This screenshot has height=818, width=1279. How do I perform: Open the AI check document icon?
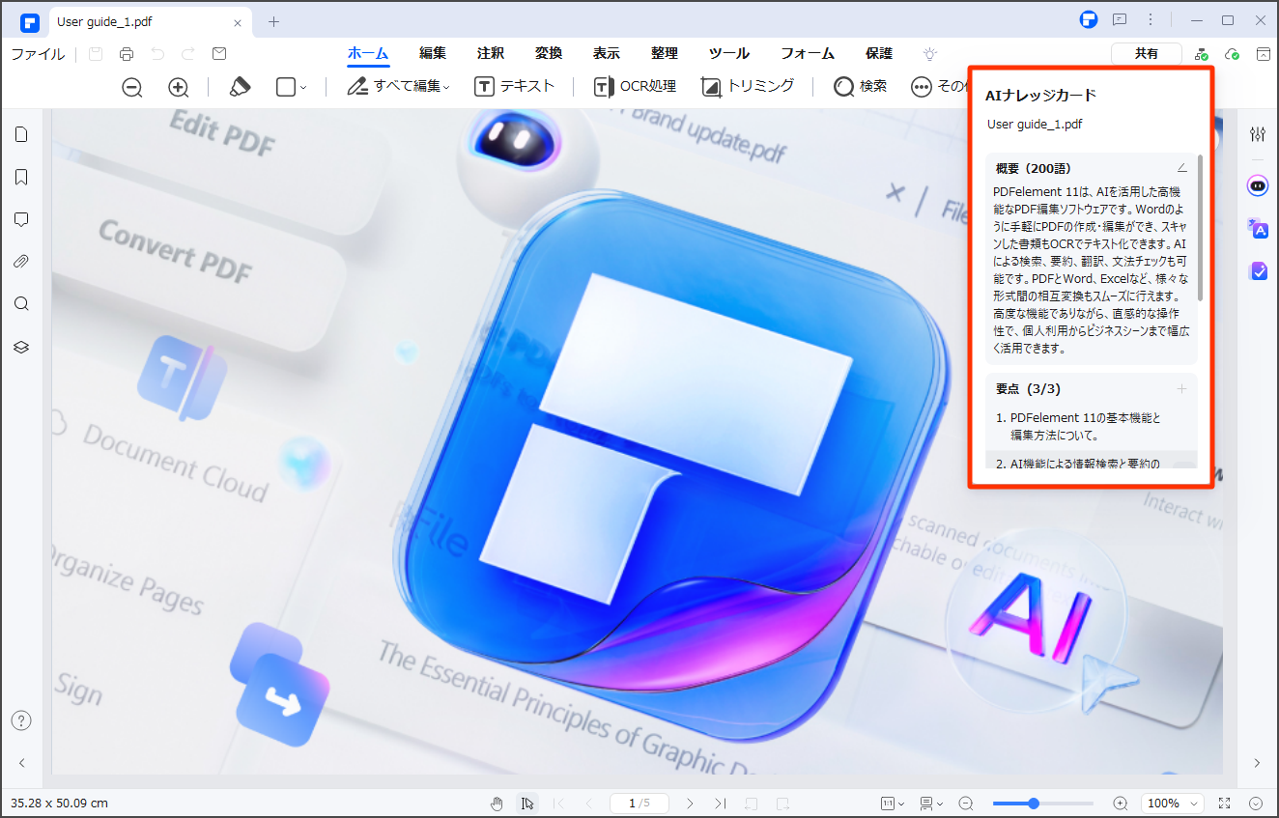point(1257,271)
